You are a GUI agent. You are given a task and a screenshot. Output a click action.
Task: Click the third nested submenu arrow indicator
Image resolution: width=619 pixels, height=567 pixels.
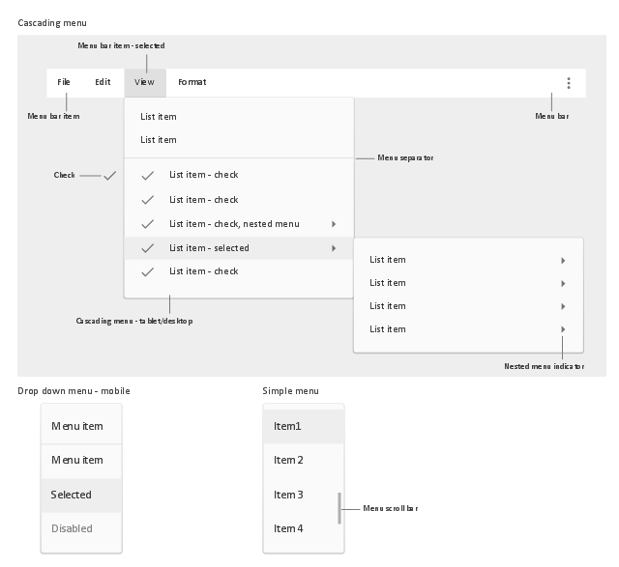click(x=563, y=306)
